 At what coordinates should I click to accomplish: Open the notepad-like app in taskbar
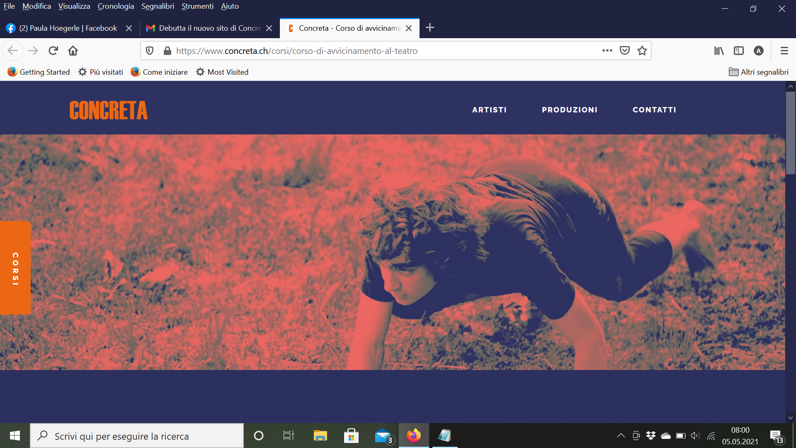click(444, 436)
